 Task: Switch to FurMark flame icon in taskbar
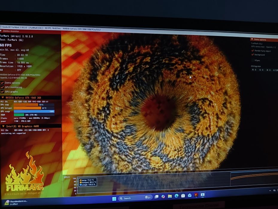[x=196, y=195]
